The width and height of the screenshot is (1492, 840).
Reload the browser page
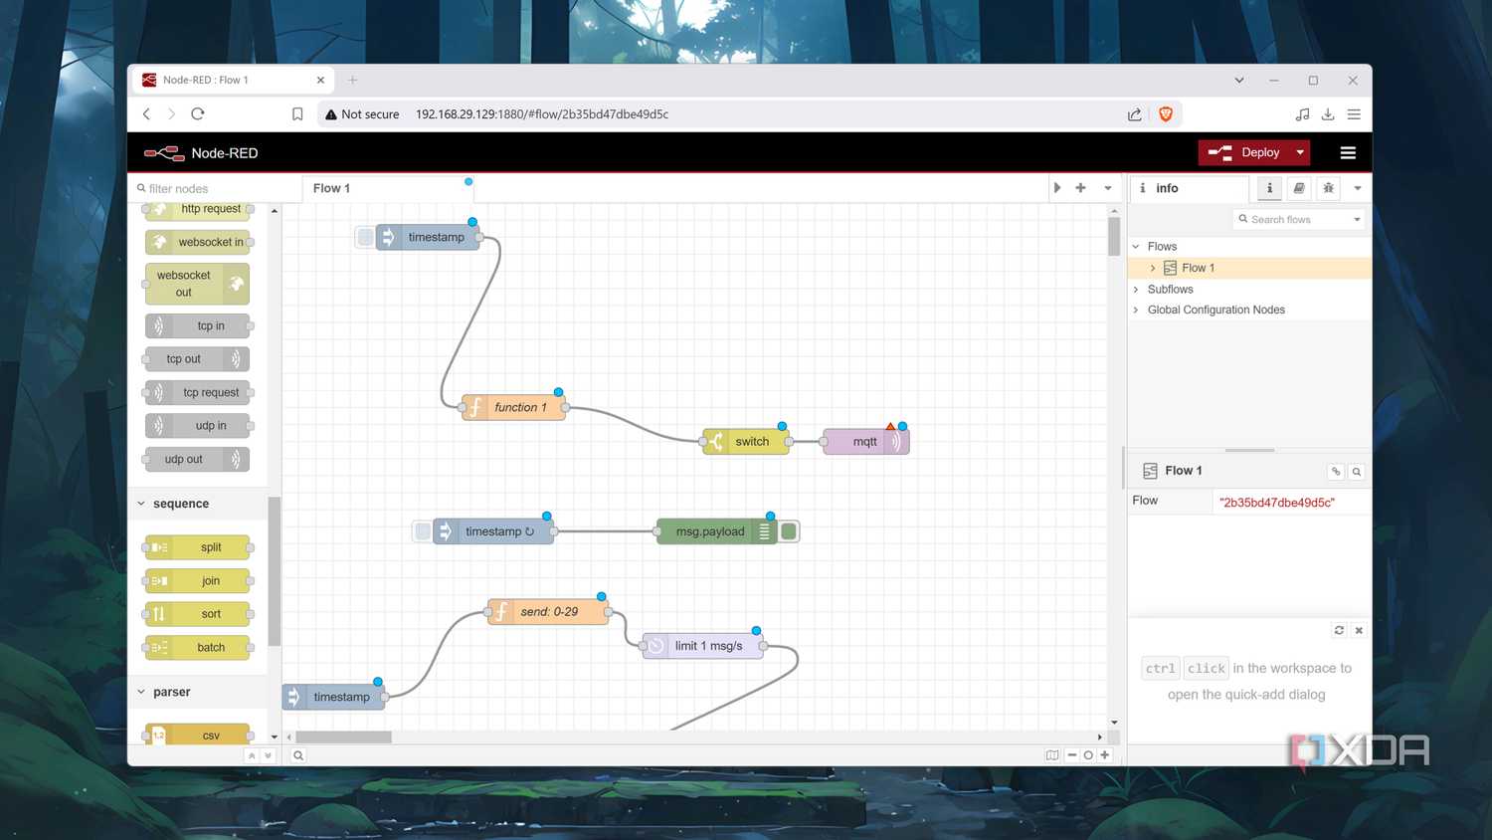coord(198,114)
